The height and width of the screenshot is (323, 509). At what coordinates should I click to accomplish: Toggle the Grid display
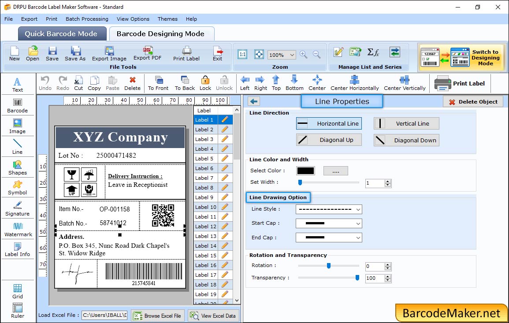click(18, 291)
